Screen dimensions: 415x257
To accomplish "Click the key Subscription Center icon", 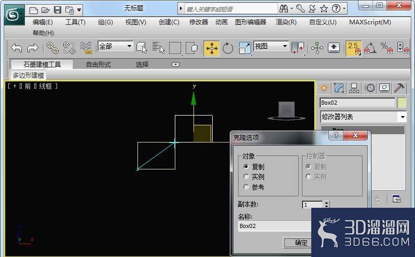I will coord(300,9).
